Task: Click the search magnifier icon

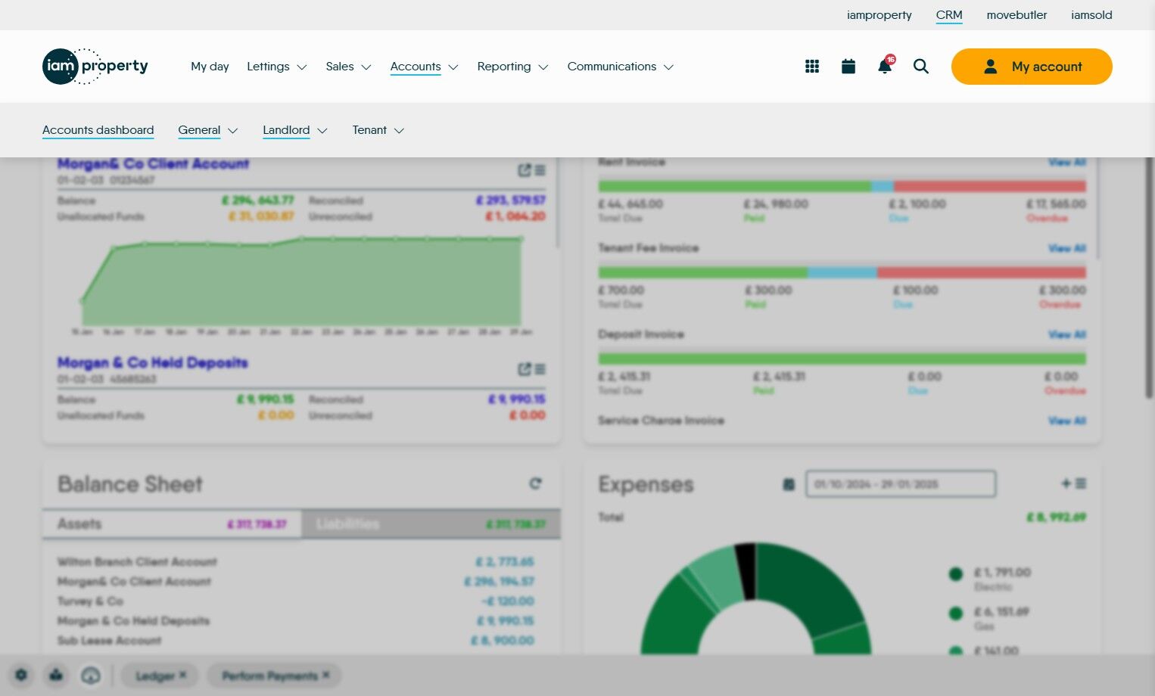Action: [921, 67]
